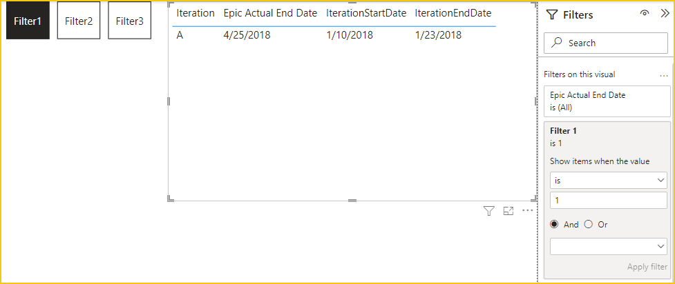Viewport: 675px width, 284px height.
Task: Select the 1/23/2018 date cell
Action: 438,35
